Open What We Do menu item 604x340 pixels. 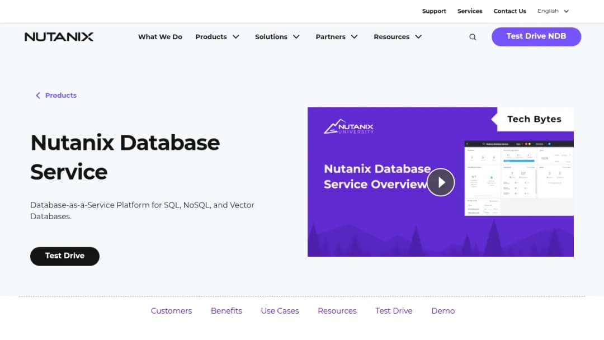coord(161,37)
